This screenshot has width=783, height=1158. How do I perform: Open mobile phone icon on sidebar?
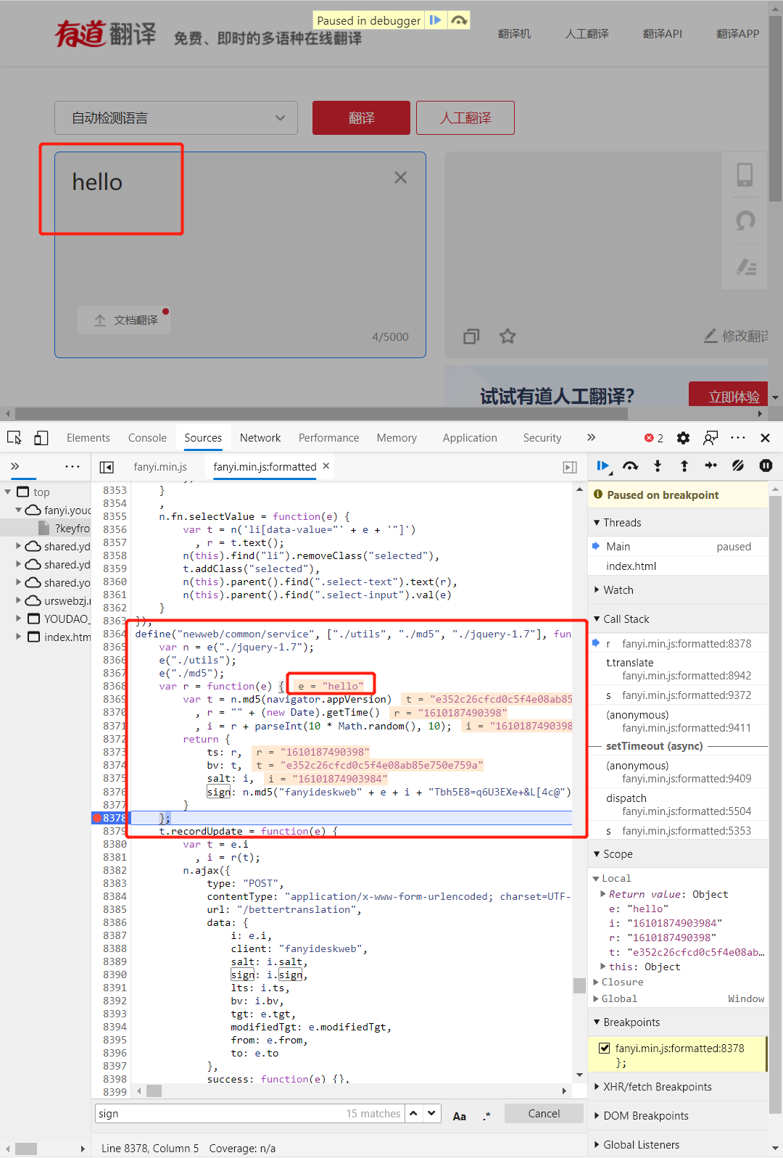point(745,175)
